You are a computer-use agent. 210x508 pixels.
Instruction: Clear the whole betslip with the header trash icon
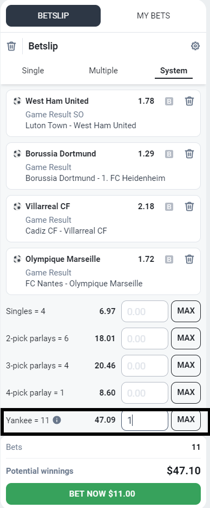tap(11, 46)
